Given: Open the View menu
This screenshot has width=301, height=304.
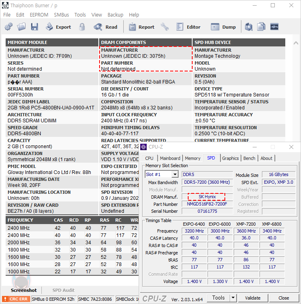Looking at the screenshot, I should (x=97, y=15).
